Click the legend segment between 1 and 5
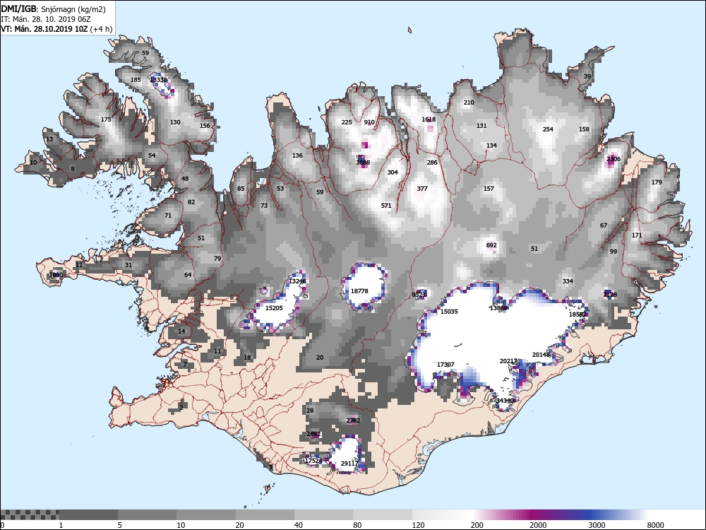This screenshot has width=706, height=530. (x=89, y=514)
